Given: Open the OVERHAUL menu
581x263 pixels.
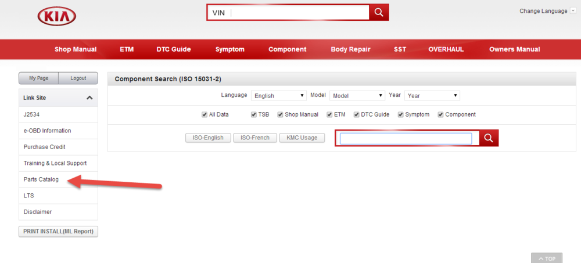Looking at the screenshot, I should [446, 49].
